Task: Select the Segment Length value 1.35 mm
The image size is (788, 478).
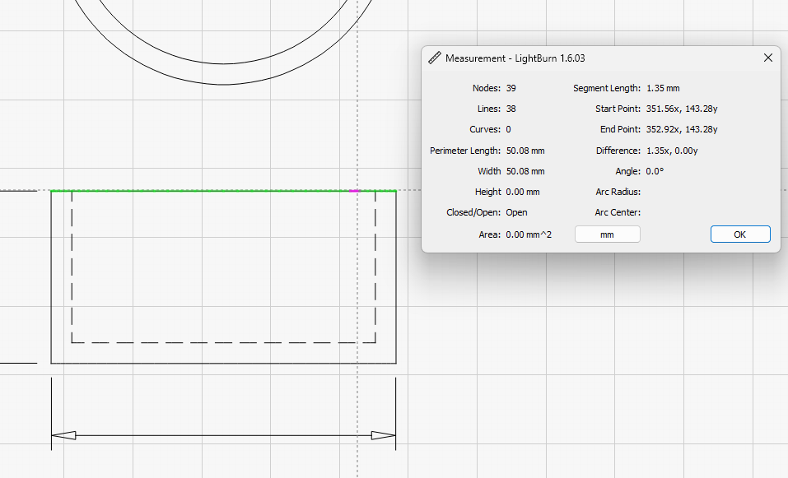Action: [663, 88]
